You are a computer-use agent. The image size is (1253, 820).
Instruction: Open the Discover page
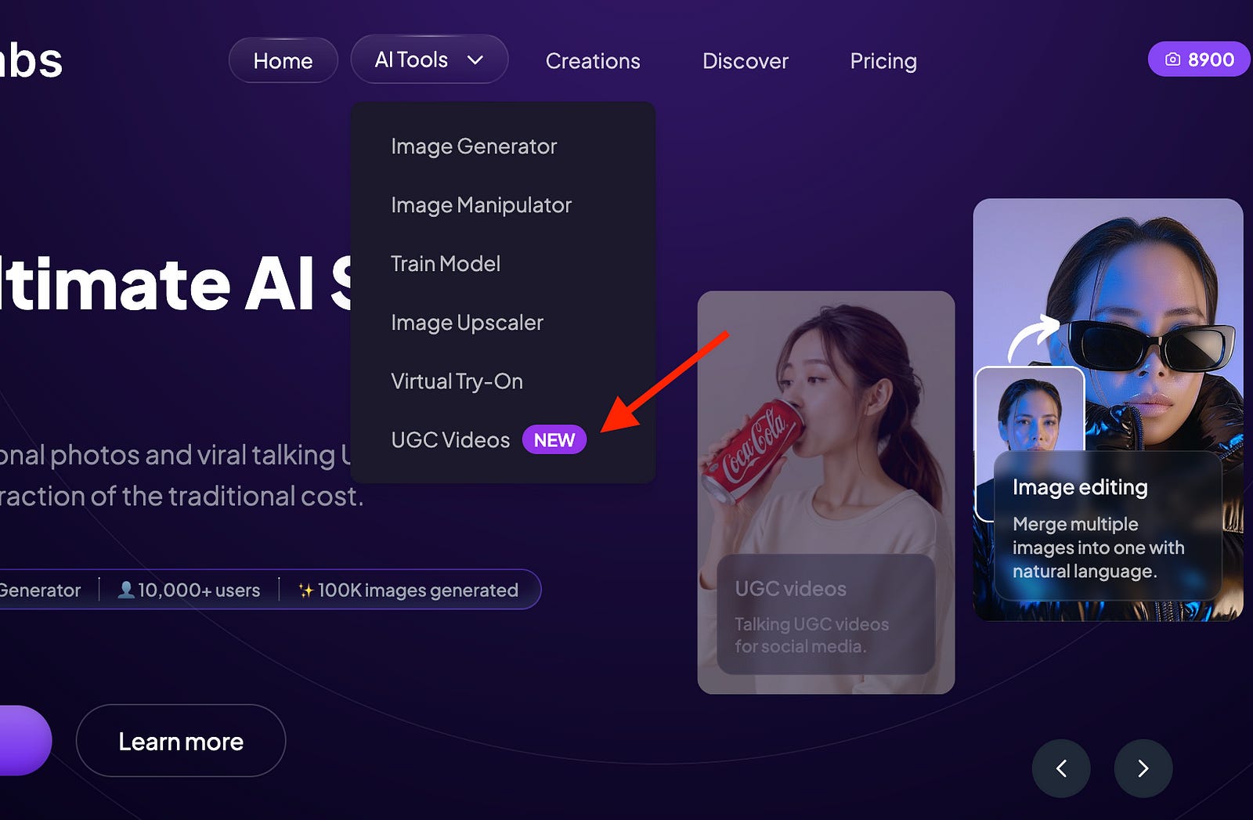pyautogui.click(x=745, y=61)
